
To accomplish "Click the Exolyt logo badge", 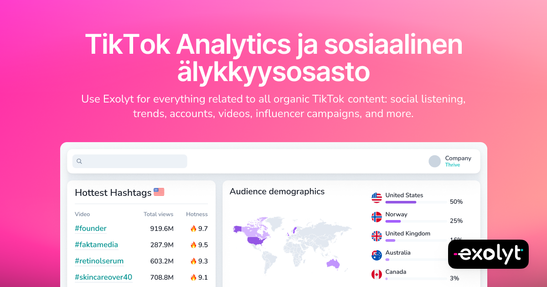I will [488, 254].
